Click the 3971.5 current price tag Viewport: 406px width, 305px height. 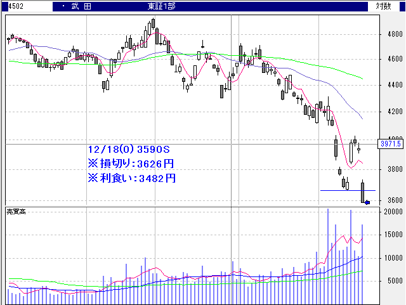(x=392, y=145)
